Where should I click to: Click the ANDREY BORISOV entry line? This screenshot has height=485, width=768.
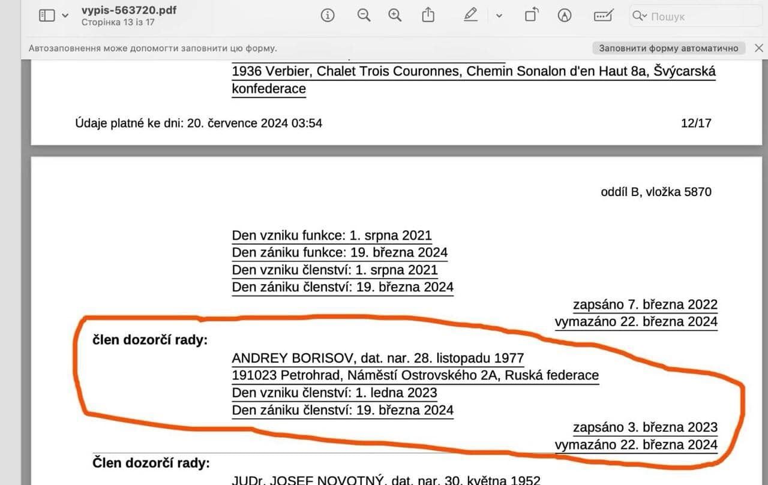[378, 359]
